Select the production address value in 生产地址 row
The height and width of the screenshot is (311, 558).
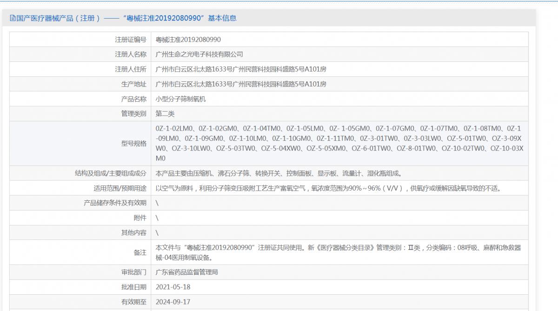[x=241, y=84]
